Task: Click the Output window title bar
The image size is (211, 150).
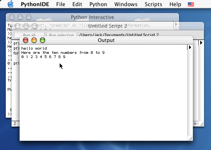Action: point(106,40)
